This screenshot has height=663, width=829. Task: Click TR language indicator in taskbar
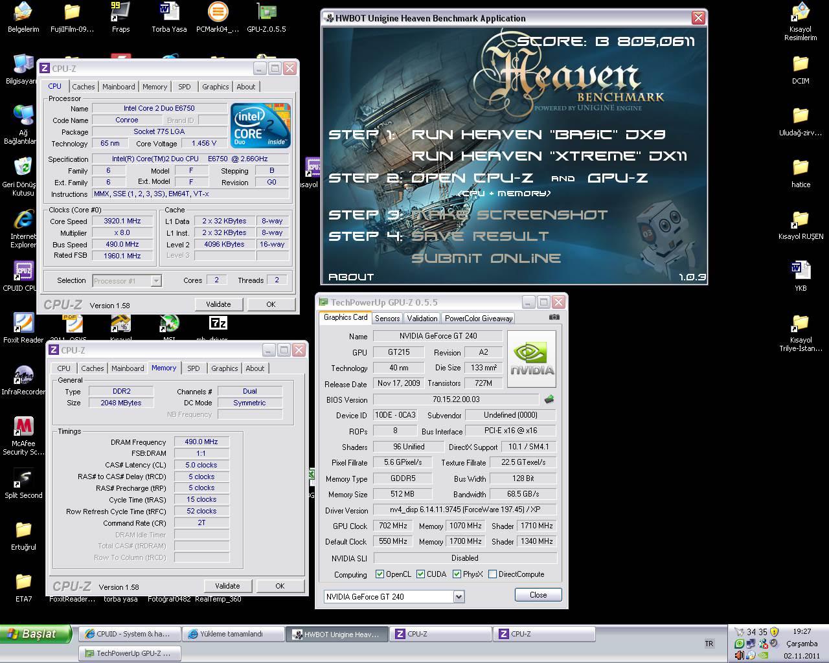point(709,644)
